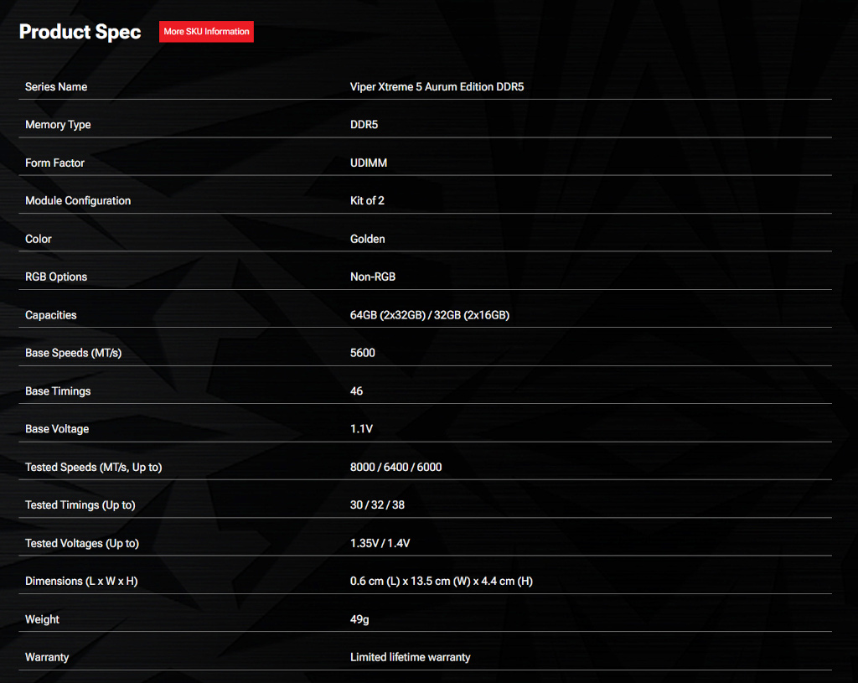858x683 pixels.
Task: Click the Golden color value
Action: [368, 239]
